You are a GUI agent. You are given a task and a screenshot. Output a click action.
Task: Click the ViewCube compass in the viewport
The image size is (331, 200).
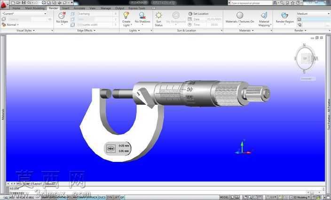pos(305,58)
